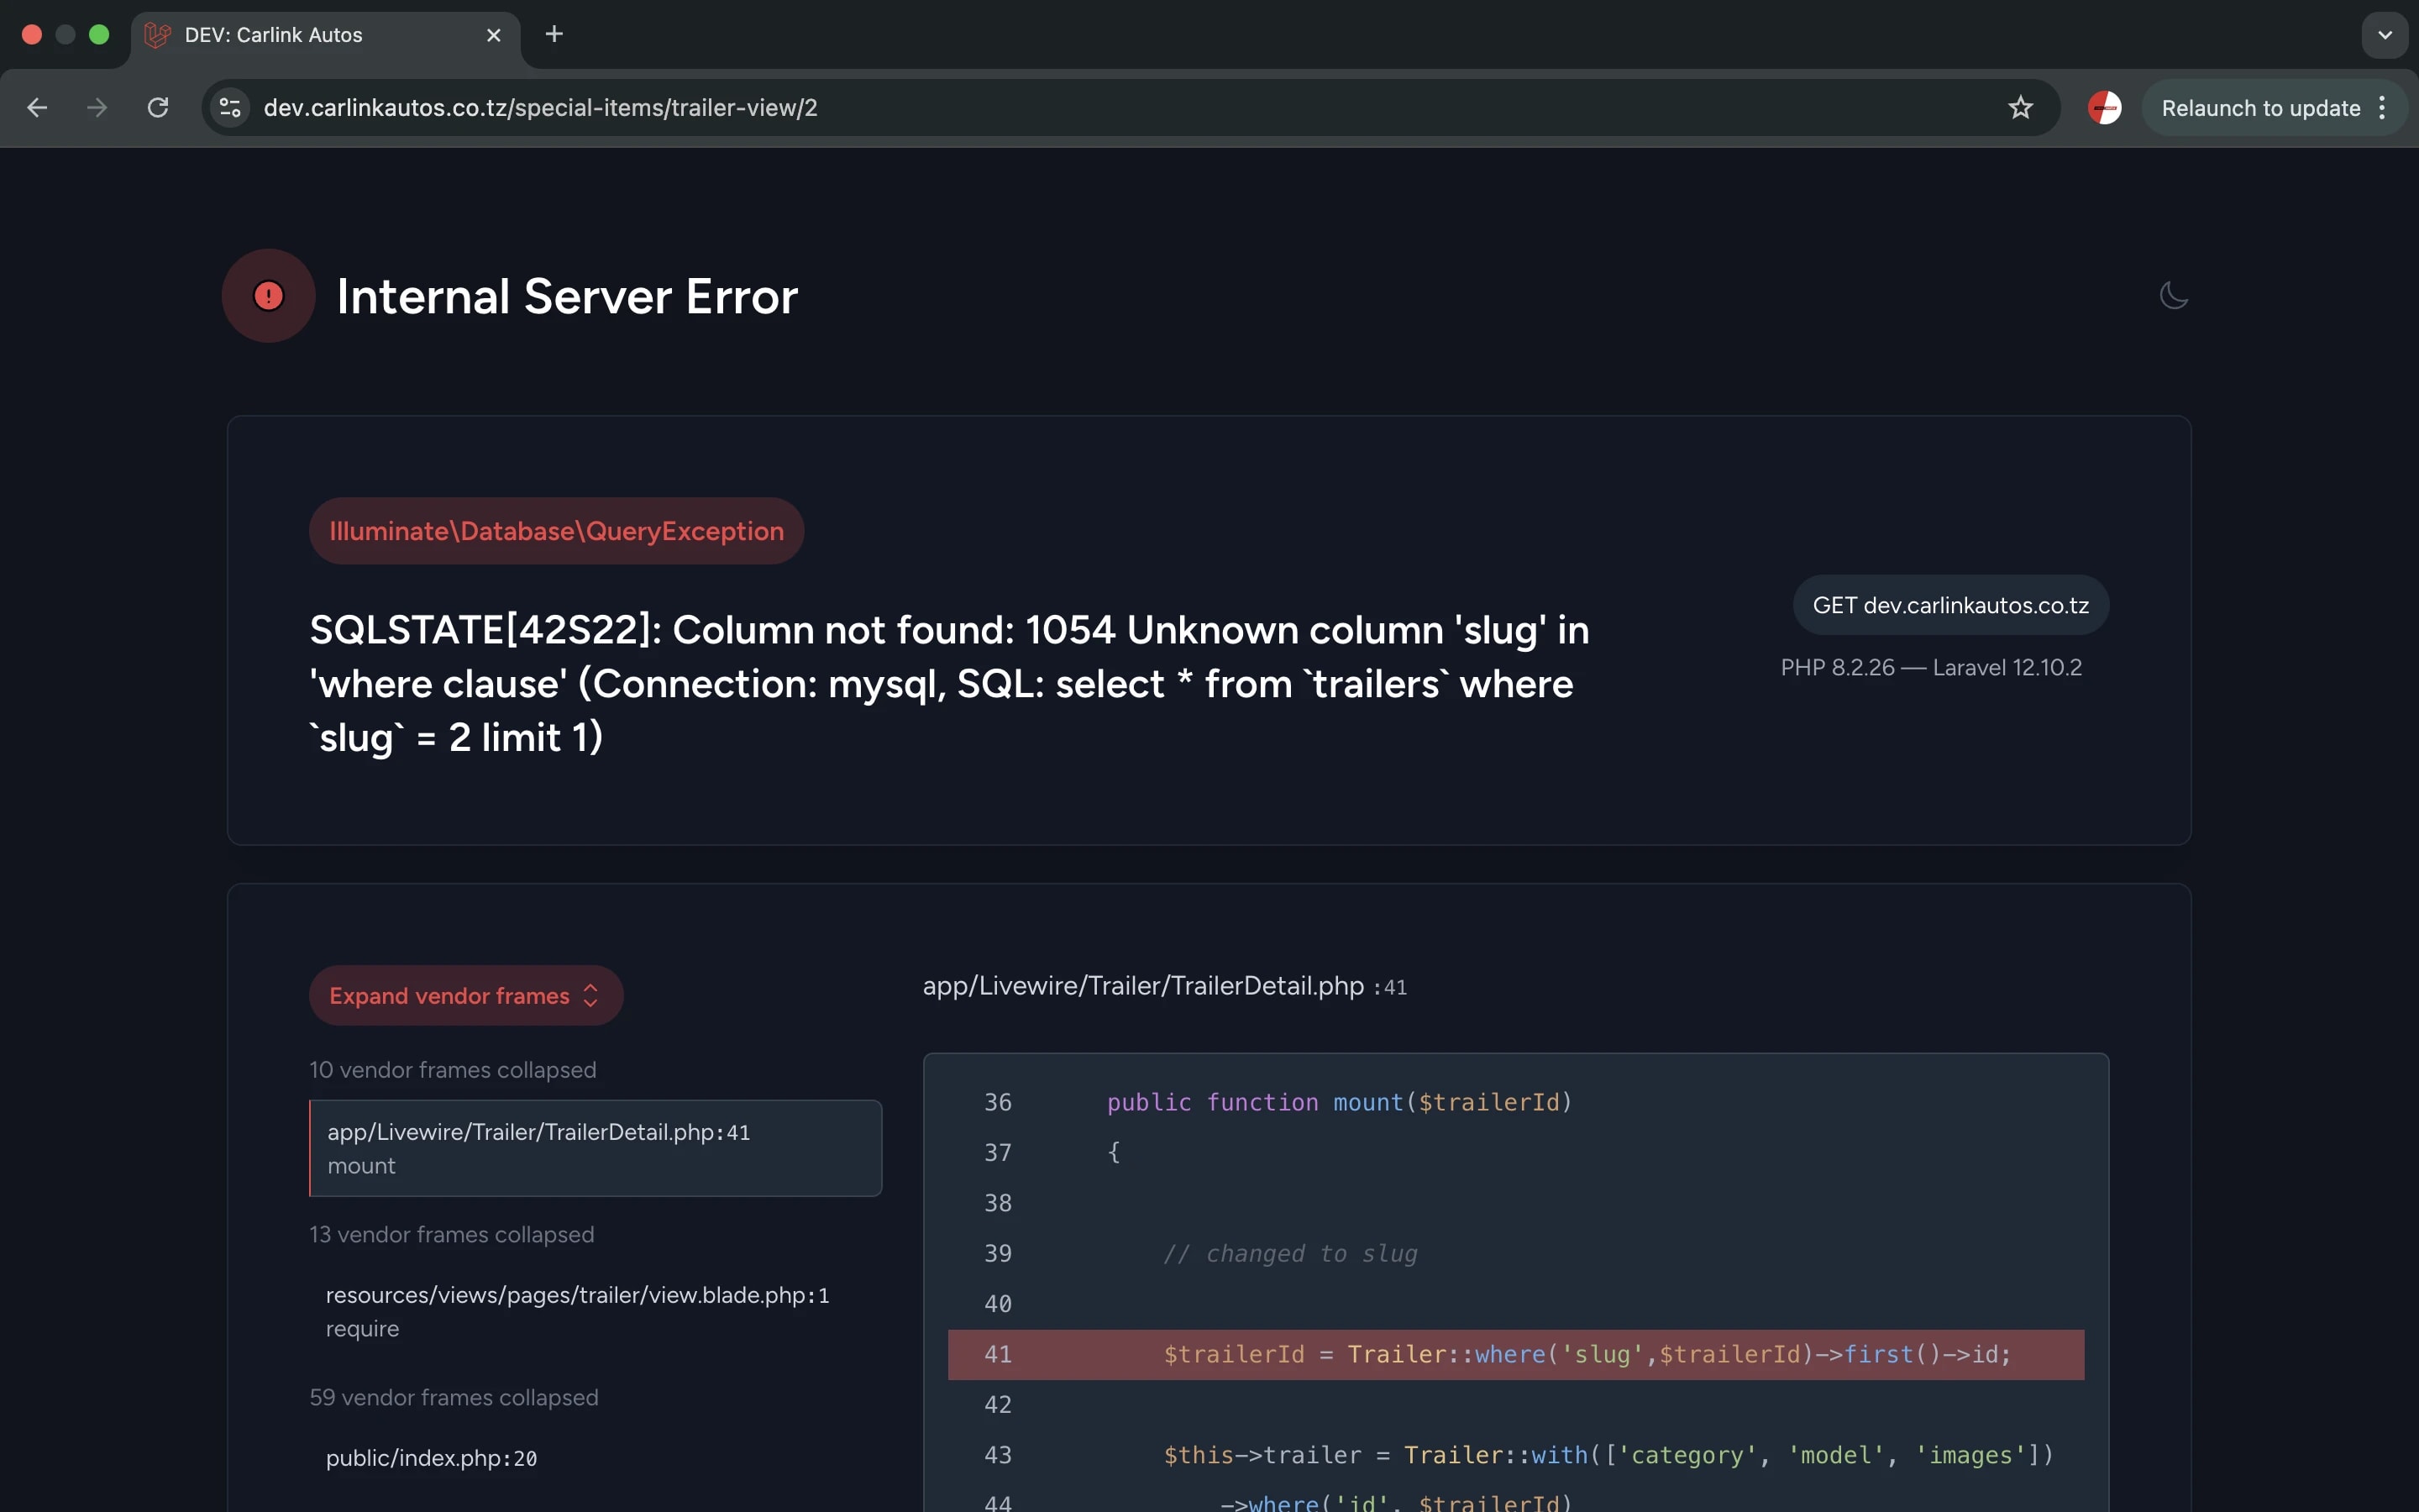Select the TrailerDetail.php:41 mount frame

tap(596, 1148)
